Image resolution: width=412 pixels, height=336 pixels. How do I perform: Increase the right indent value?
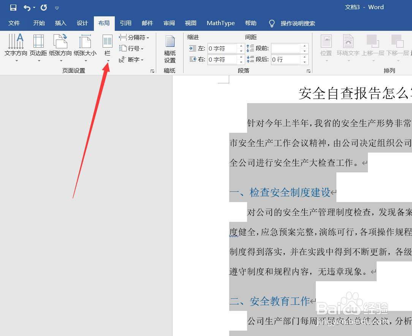click(x=241, y=57)
